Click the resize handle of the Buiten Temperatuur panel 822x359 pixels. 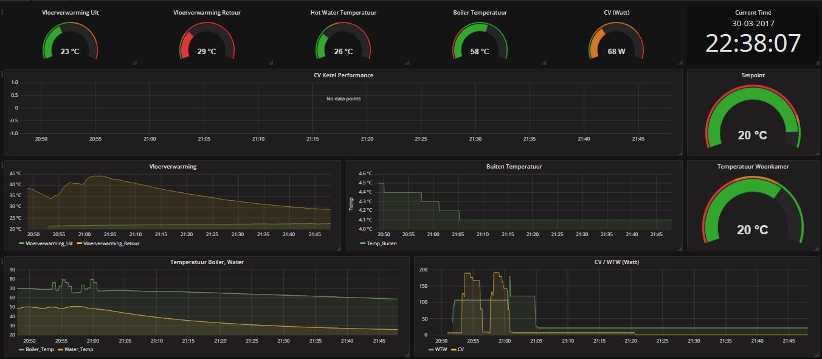680,248
